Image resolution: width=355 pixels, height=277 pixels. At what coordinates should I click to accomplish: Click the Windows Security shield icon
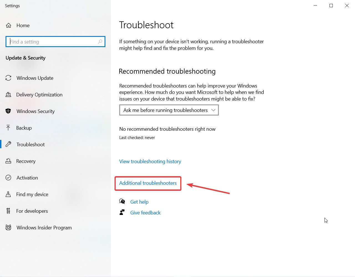pyautogui.click(x=8, y=111)
